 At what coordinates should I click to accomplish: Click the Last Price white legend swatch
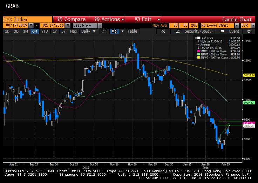pyautogui.click(x=199, y=38)
